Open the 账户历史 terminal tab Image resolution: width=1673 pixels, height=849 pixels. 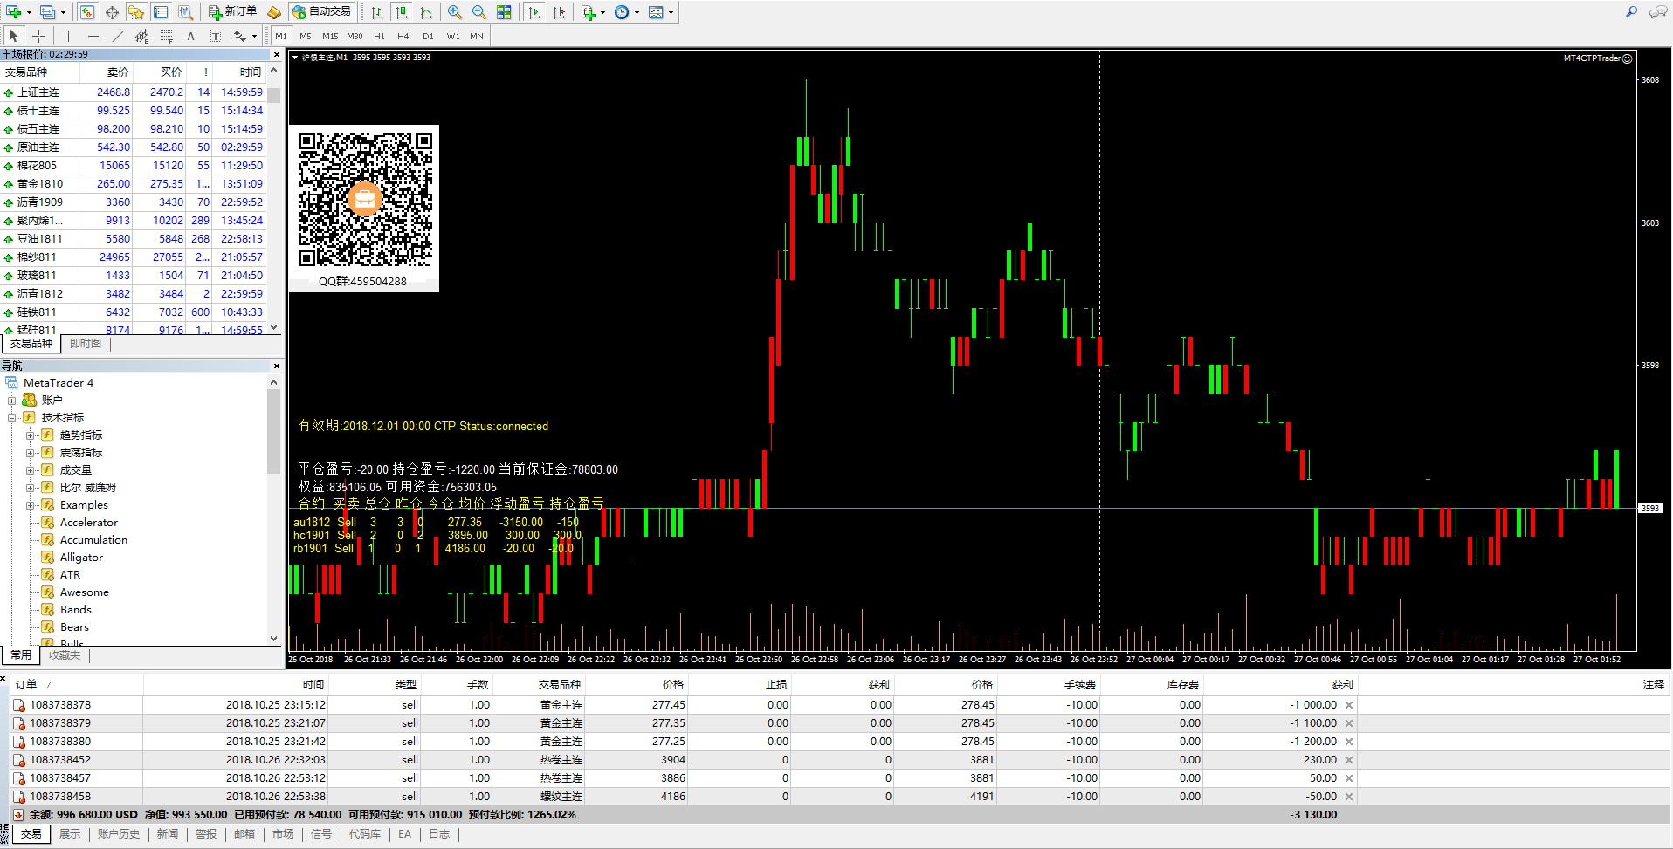point(119,834)
